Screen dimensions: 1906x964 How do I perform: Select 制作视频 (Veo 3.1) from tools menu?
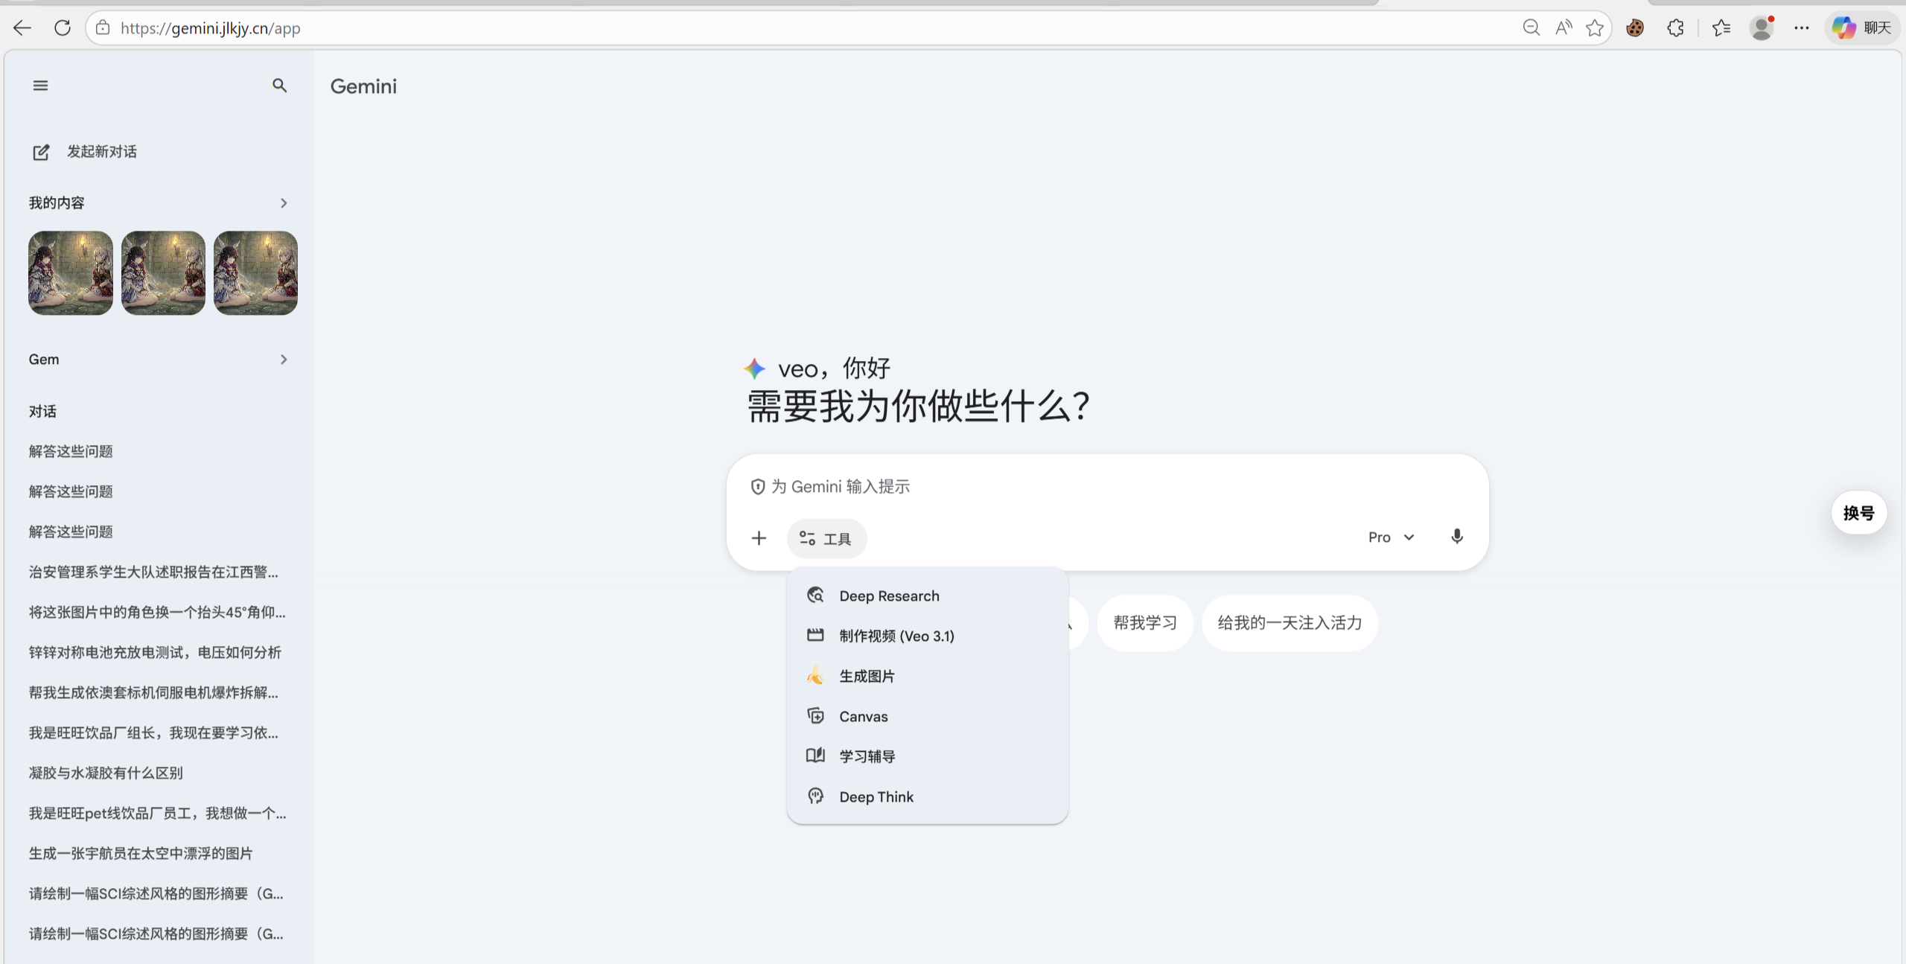click(896, 635)
